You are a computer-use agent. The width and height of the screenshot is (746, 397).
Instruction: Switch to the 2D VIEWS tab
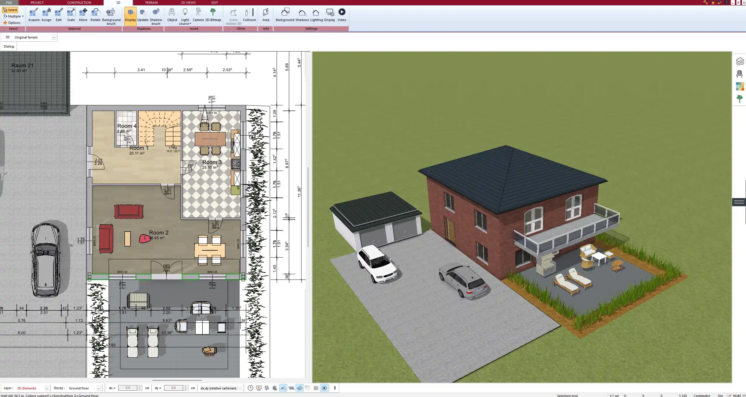pyautogui.click(x=188, y=3)
